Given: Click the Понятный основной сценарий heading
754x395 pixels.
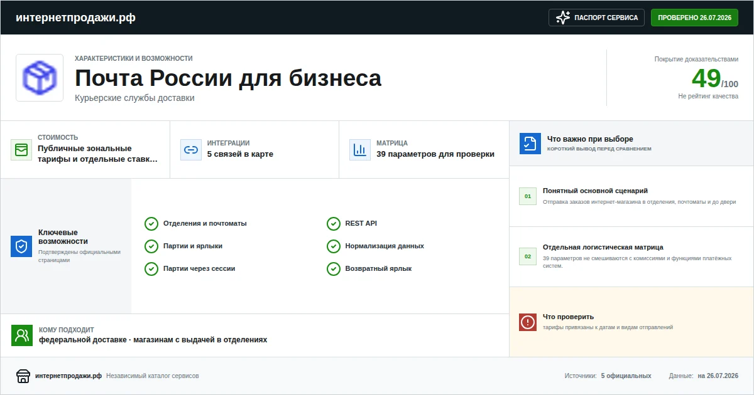Looking at the screenshot, I should pos(595,191).
